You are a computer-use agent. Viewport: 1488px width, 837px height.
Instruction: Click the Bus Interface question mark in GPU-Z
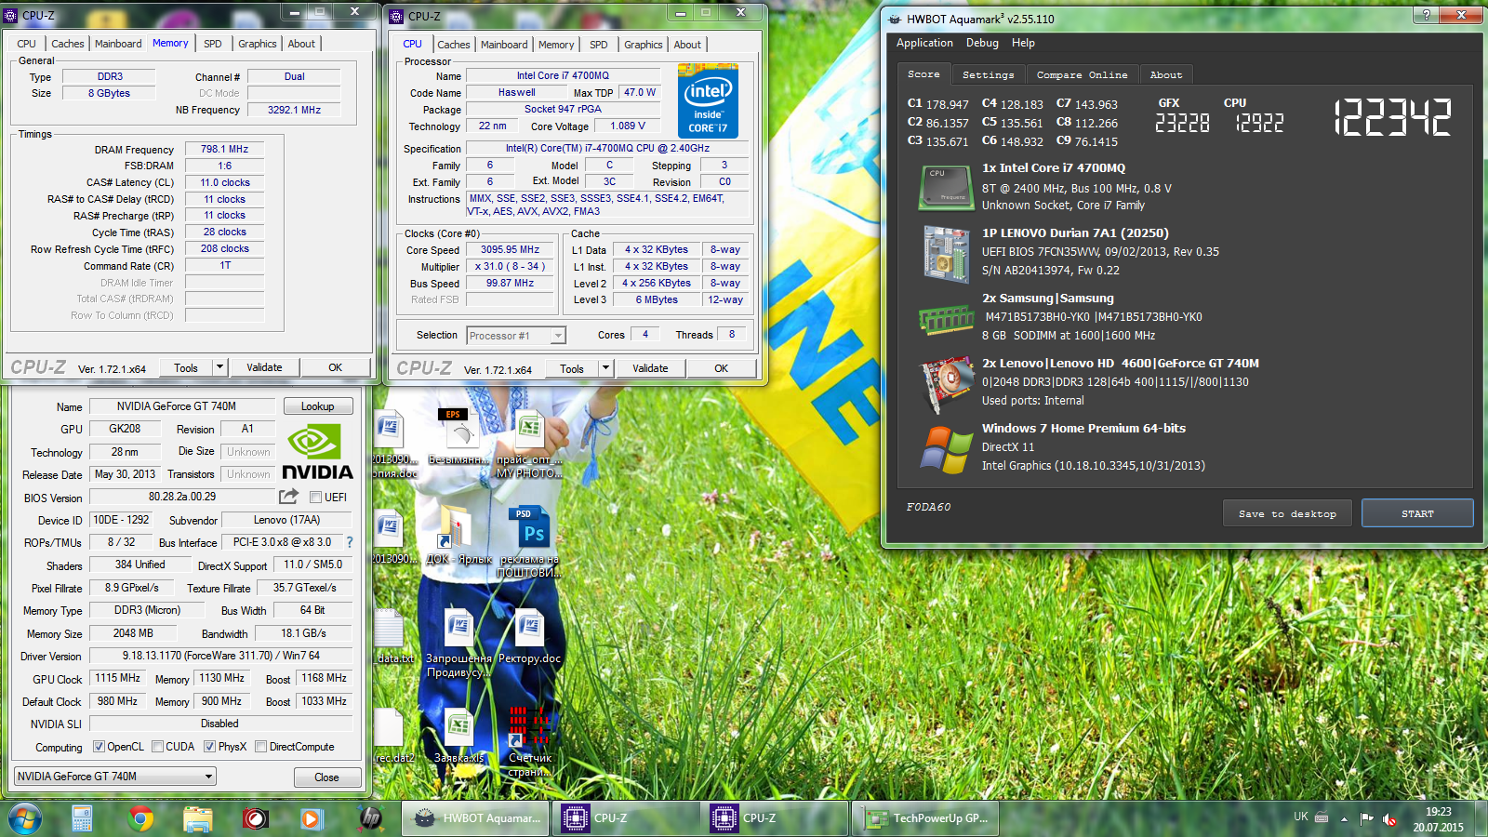[350, 542]
